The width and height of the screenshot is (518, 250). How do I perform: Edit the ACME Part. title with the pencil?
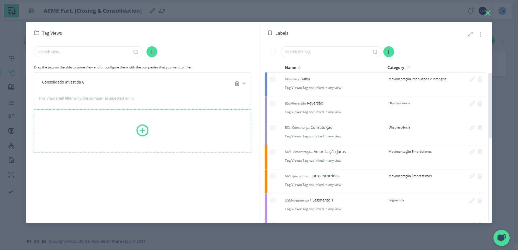152,11
